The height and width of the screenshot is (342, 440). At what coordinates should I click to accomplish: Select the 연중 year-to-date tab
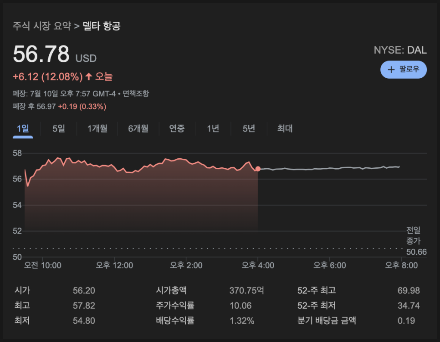(x=177, y=129)
